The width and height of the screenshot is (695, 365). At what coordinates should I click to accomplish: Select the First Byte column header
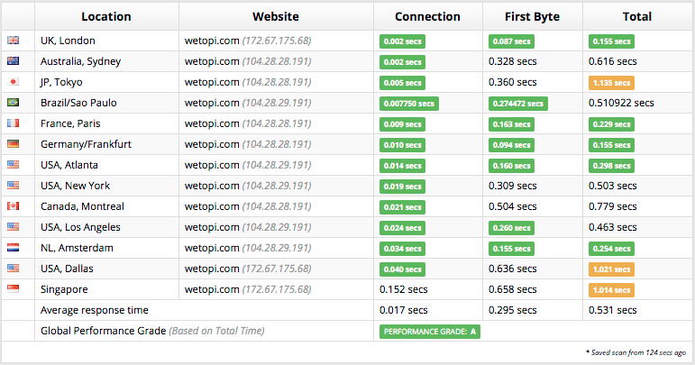[x=533, y=16]
